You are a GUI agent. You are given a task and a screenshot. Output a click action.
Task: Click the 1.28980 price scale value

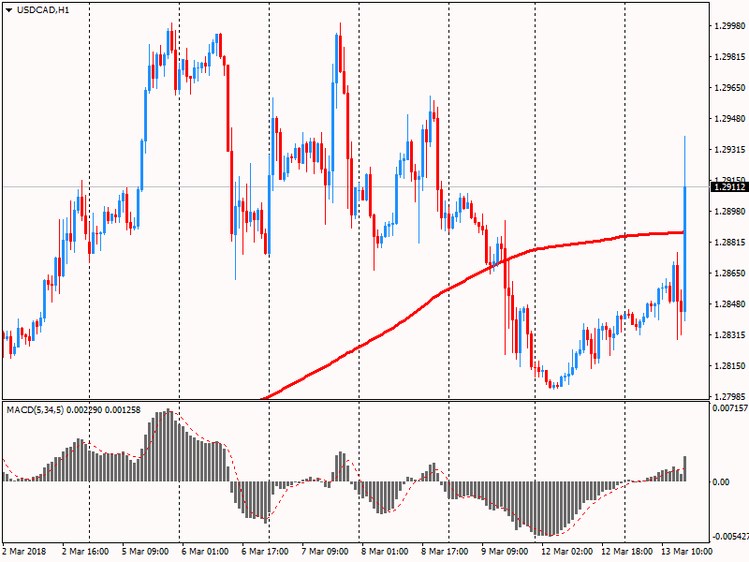(729, 212)
